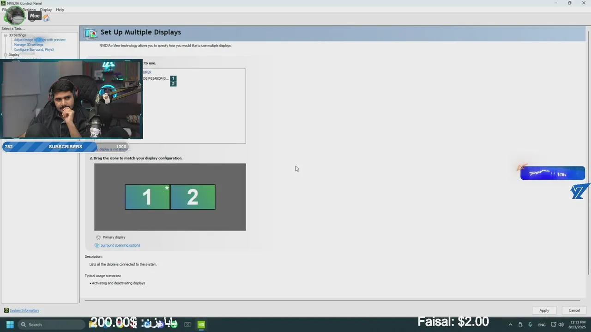Open the Display menu
The width and height of the screenshot is (591, 332).
[x=46, y=10]
